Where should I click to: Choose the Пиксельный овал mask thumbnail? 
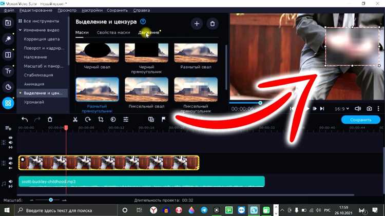[x=147, y=89]
